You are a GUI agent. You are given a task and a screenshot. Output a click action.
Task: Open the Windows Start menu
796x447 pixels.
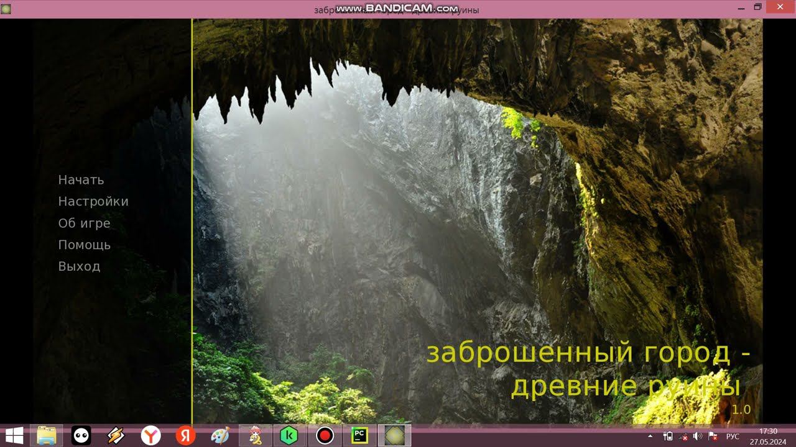14,436
